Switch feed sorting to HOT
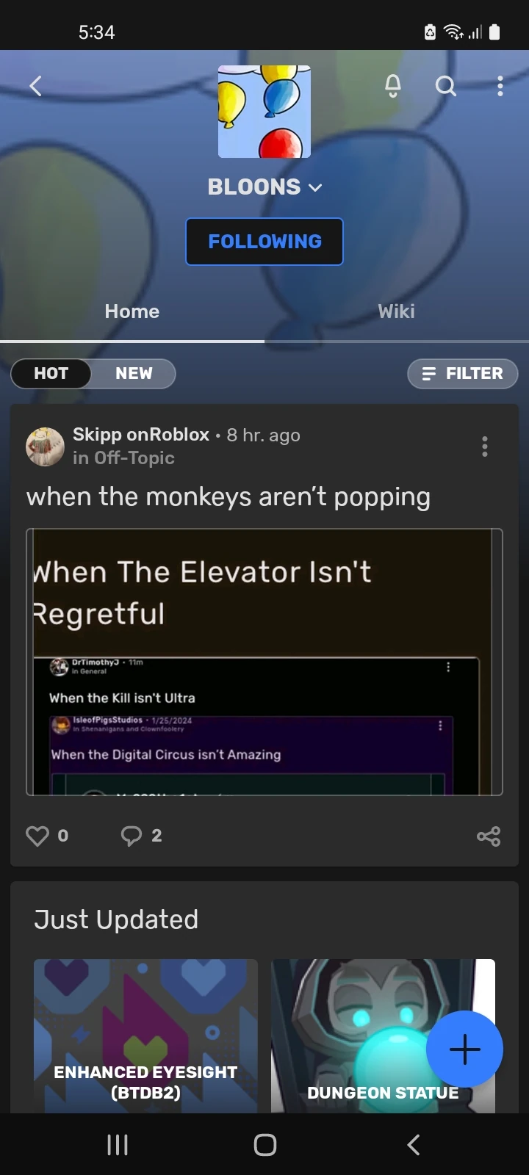 (x=51, y=373)
